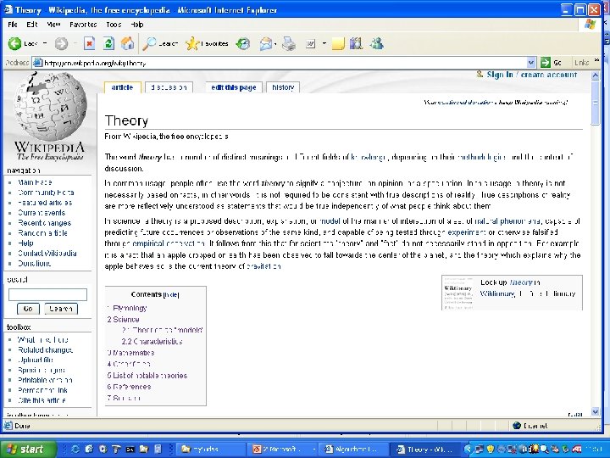Screen dimensions: 610x458
Task: Open the empirical observation link in text
Action: 169,243
